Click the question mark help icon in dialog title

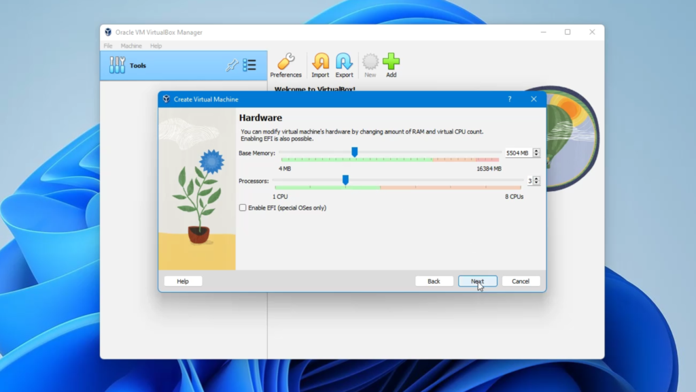pyautogui.click(x=510, y=99)
